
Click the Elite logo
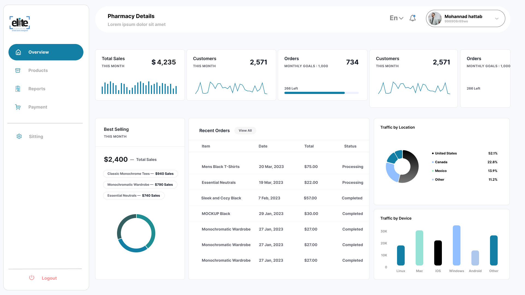(20, 23)
